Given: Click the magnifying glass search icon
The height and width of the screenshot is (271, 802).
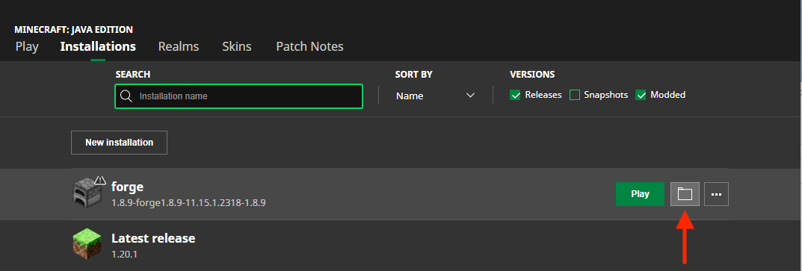Looking at the screenshot, I should pyautogui.click(x=126, y=96).
